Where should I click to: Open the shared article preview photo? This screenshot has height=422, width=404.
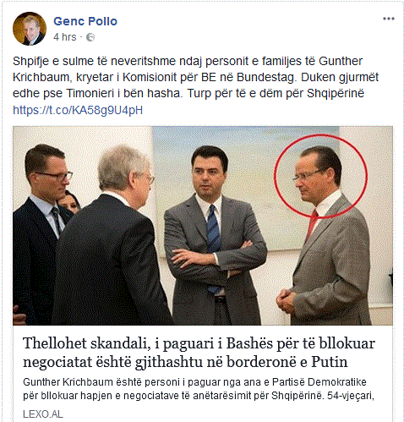203,226
